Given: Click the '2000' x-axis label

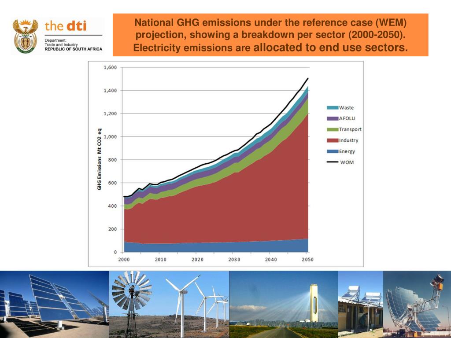Looking at the screenshot, I should pyautogui.click(x=124, y=260).
